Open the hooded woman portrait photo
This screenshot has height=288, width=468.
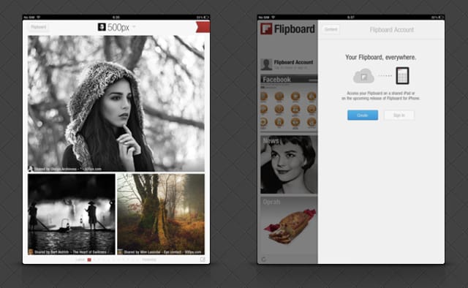click(116, 104)
